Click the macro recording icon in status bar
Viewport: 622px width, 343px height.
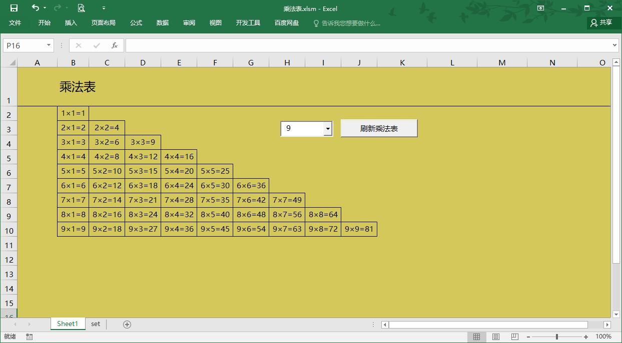click(30, 337)
